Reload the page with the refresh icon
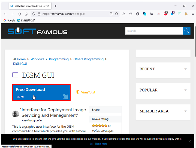The height and width of the screenshot is (148, 196). pyautogui.click(x=19, y=14)
